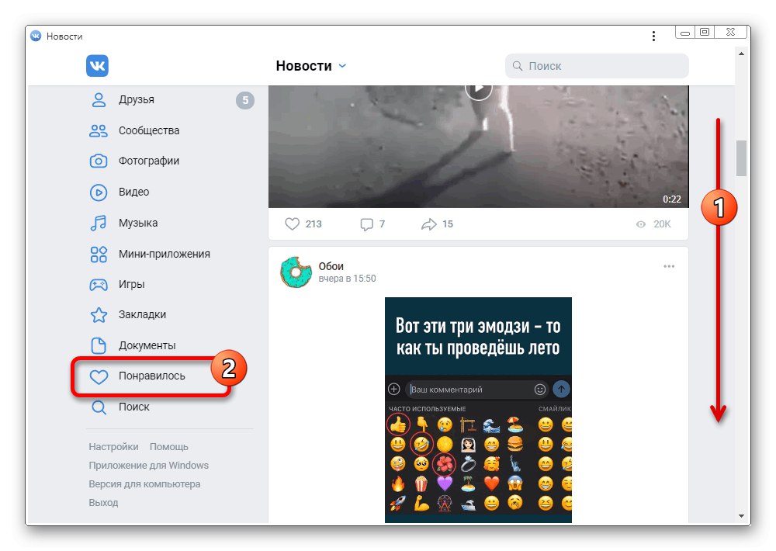Open the Друзья friends section
The height and width of the screenshot is (551, 776).
171,100
